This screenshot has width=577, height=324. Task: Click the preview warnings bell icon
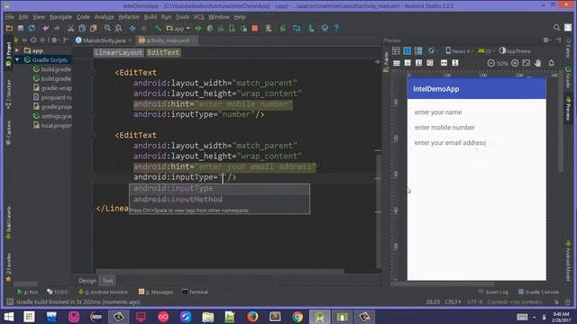(551, 63)
